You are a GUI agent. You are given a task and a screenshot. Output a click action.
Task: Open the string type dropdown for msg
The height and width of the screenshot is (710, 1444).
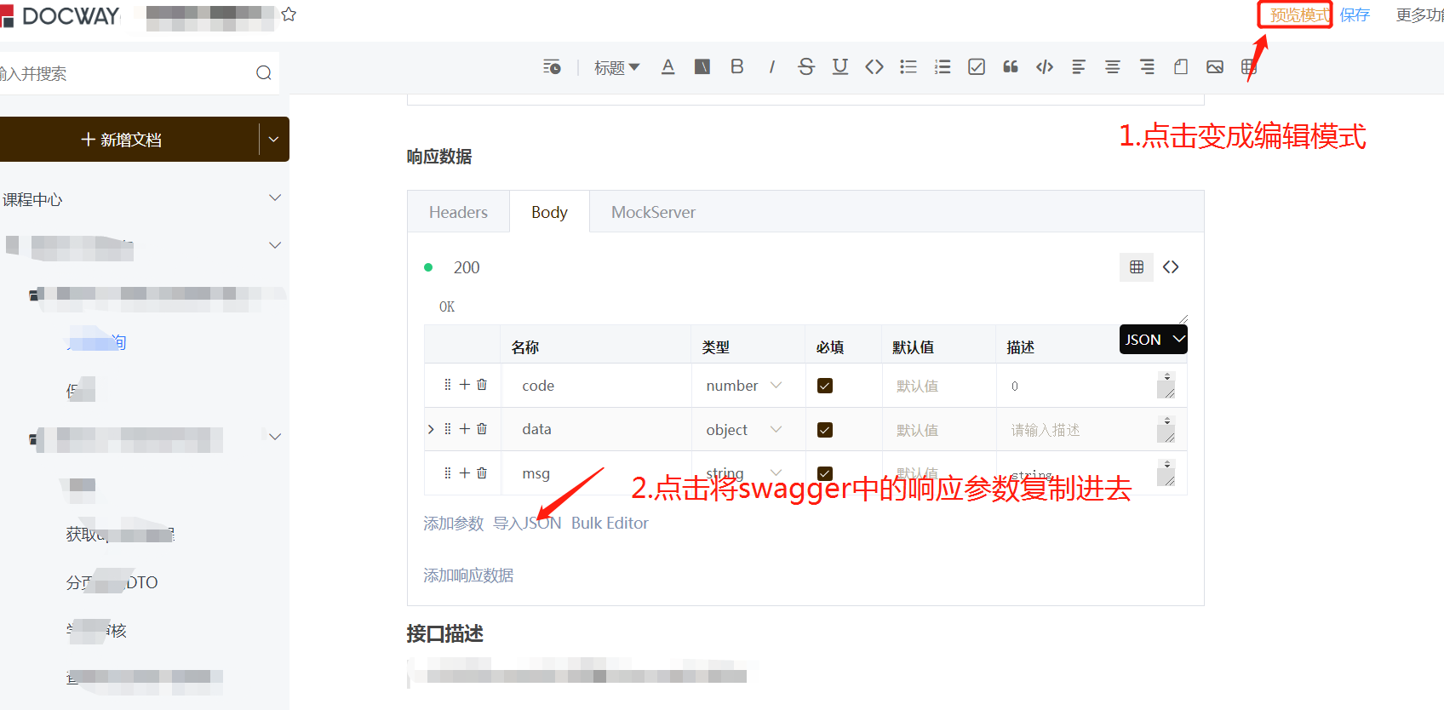pyautogui.click(x=744, y=473)
